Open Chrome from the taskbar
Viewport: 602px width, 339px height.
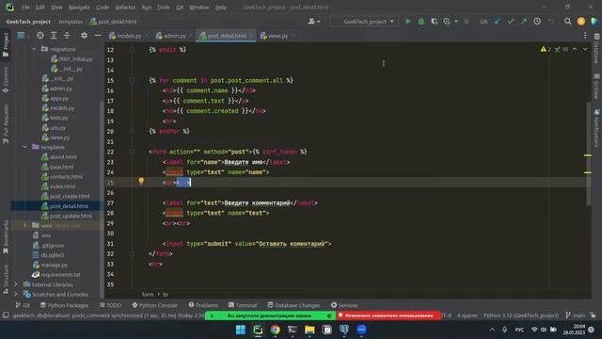pyautogui.click(x=275, y=330)
